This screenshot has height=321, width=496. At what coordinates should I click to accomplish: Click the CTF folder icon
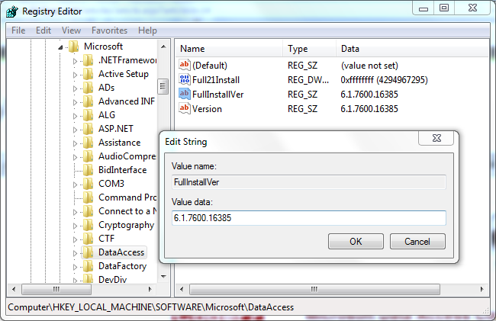point(89,239)
